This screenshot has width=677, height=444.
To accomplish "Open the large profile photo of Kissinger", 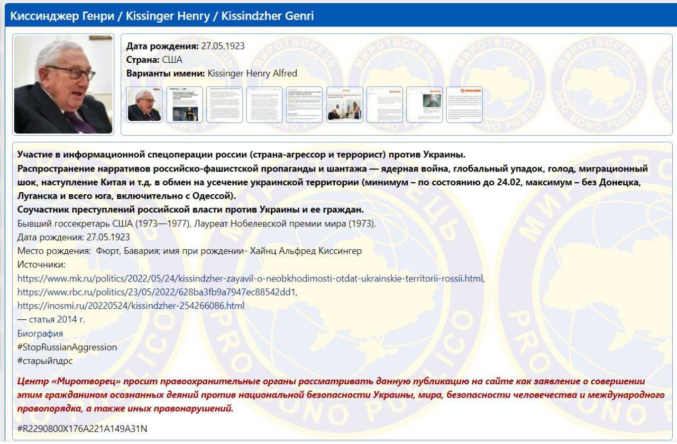I will point(63,84).
